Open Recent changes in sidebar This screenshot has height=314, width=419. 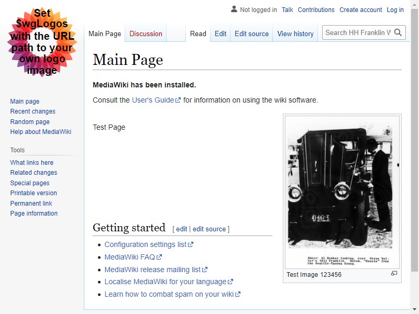(33, 111)
